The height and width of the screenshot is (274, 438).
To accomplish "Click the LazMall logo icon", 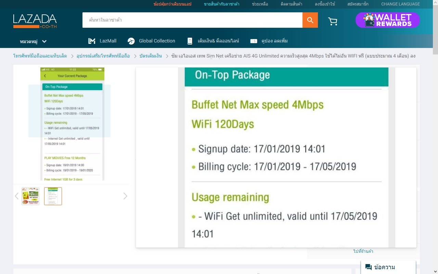I will [x=92, y=41].
